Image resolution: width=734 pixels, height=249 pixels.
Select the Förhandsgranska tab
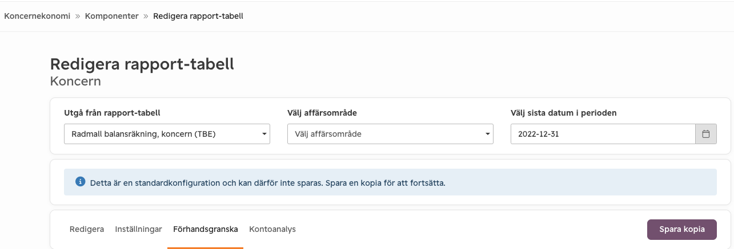206,229
